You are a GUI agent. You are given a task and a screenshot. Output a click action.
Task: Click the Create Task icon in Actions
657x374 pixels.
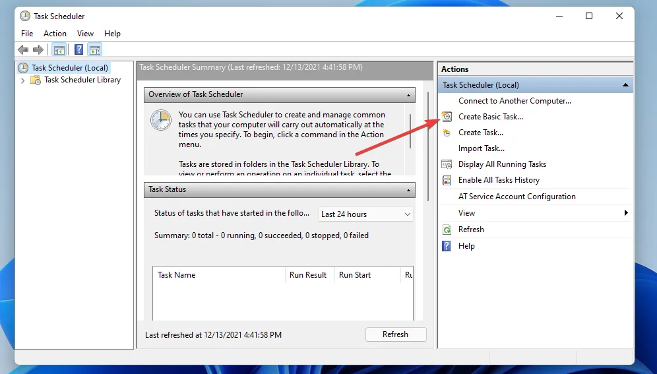click(x=447, y=133)
